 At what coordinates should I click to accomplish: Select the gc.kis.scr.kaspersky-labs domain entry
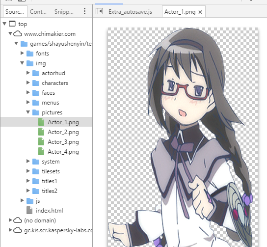click(x=58, y=230)
